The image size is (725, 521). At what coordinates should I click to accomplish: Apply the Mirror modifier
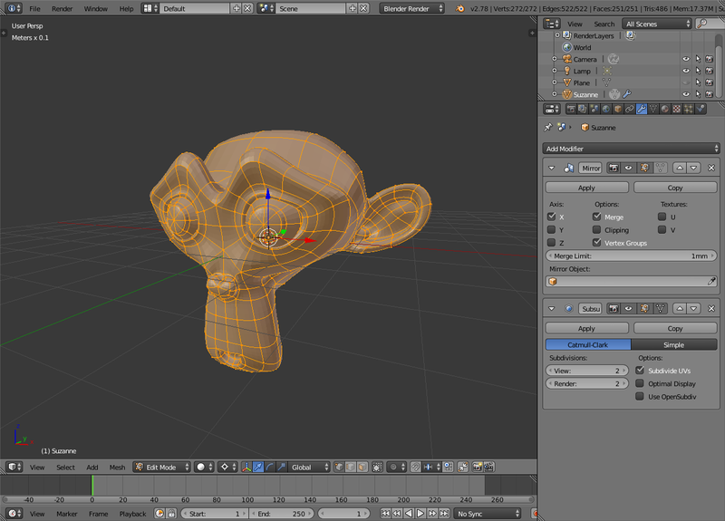[586, 188]
